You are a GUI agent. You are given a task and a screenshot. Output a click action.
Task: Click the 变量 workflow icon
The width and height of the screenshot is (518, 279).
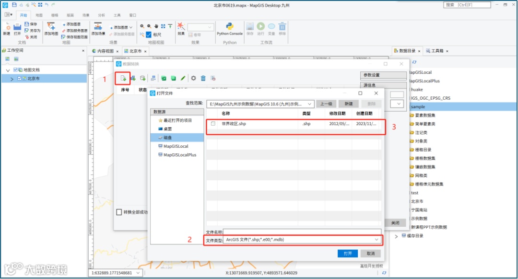(271, 29)
